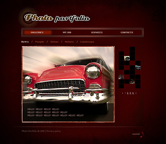Select the Urban gallery category
The width and height of the screenshot is (166, 144).
[54, 42]
